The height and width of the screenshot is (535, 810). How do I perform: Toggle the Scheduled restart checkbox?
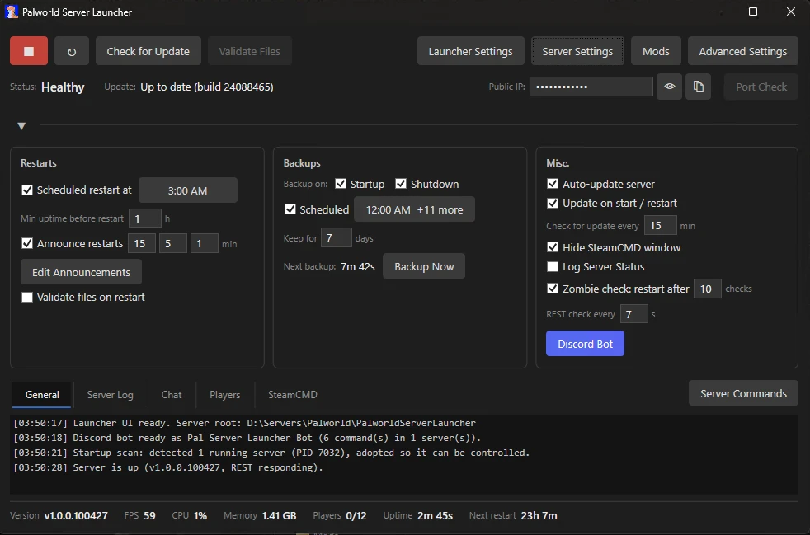(x=27, y=190)
